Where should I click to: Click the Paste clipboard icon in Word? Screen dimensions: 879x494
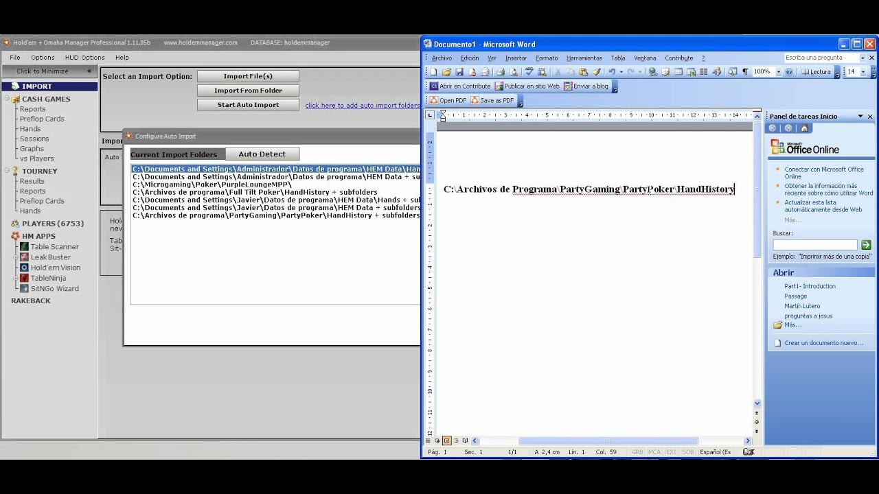(583, 71)
